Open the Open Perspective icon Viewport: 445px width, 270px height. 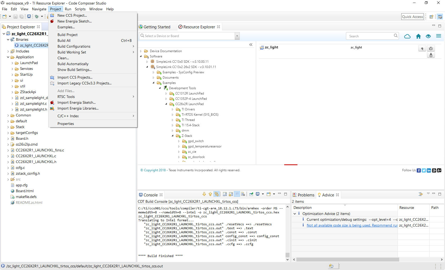coord(431,17)
